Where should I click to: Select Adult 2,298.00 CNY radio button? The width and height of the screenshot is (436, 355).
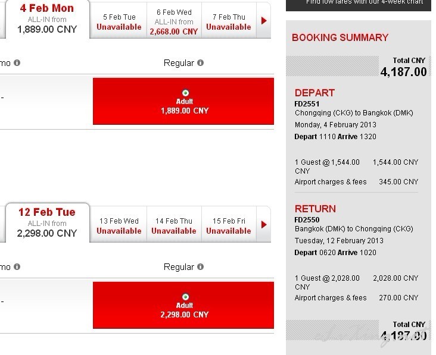coord(185,297)
